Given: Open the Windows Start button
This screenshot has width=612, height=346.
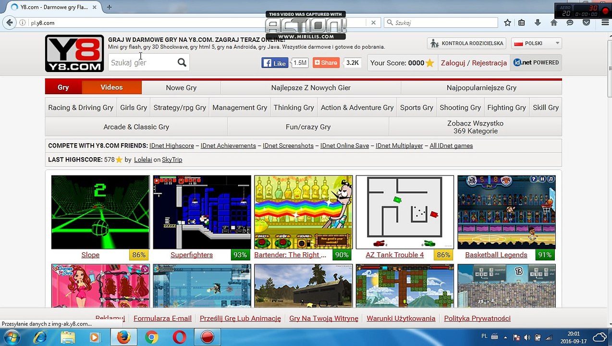Looking at the screenshot, I should (x=11, y=337).
